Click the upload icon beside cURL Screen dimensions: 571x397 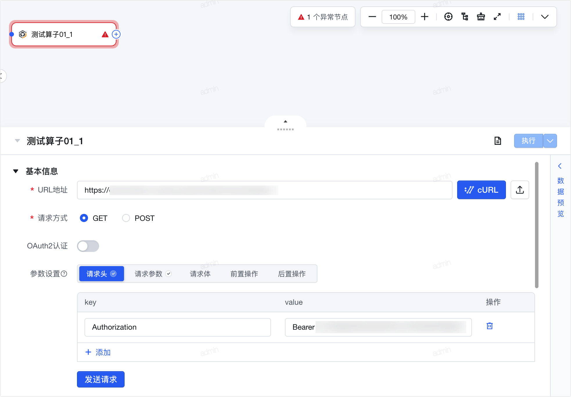tap(520, 190)
